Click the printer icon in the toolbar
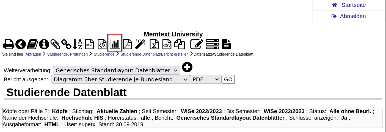 pos(9,44)
